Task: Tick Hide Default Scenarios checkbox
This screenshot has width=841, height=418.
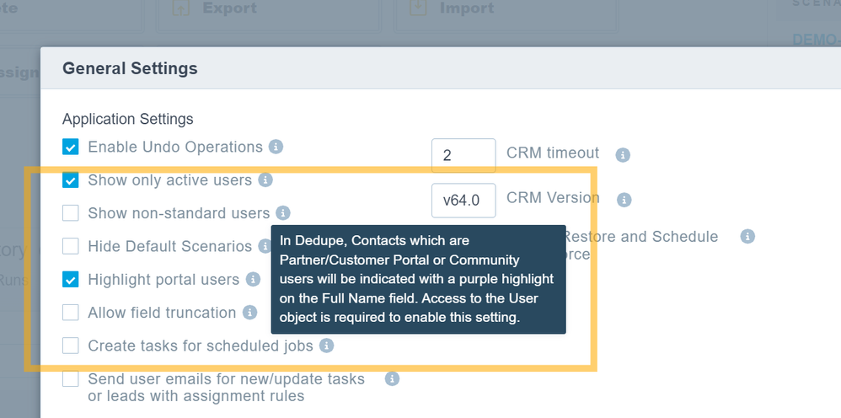Action: (71, 246)
